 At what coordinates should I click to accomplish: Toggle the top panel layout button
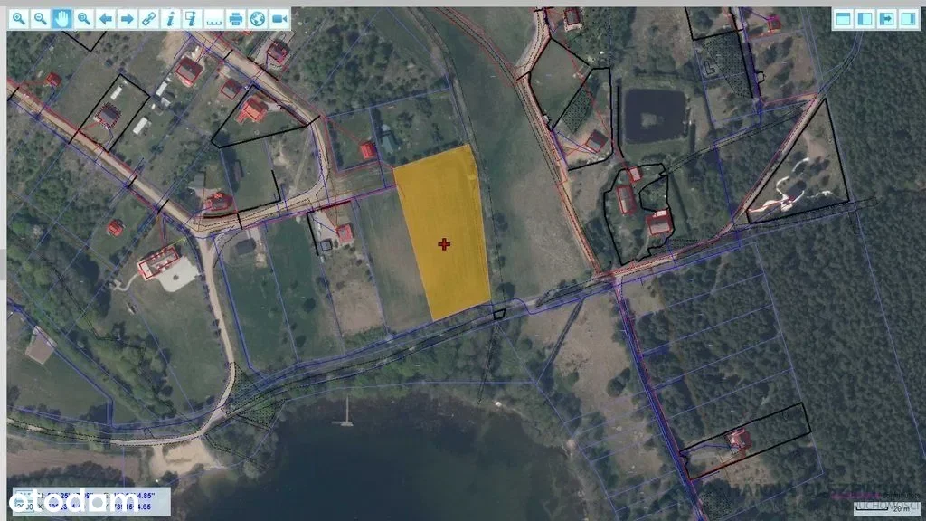(843, 18)
